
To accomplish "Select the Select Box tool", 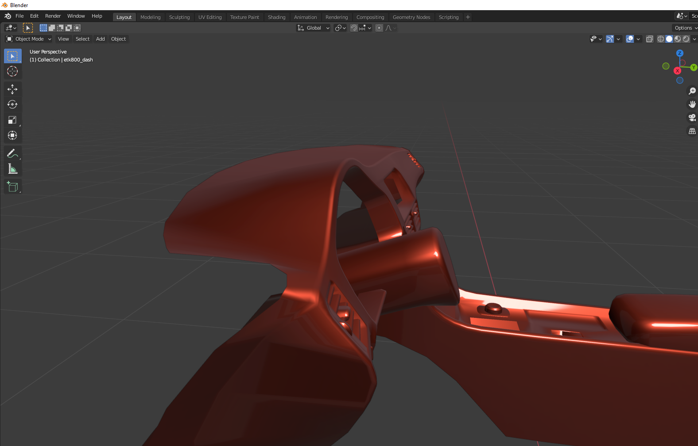I will click(x=13, y=56).
